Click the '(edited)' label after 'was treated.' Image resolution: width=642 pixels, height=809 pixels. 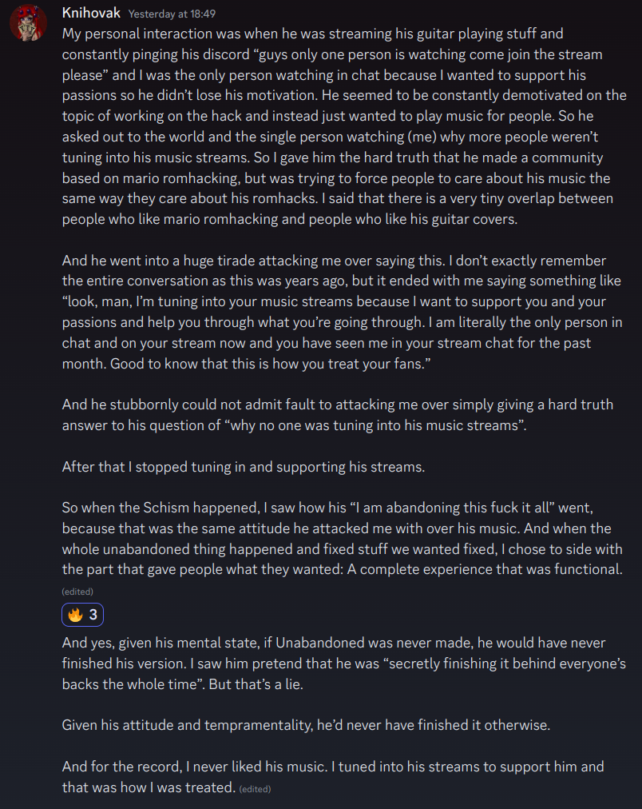tap(255, 789)
